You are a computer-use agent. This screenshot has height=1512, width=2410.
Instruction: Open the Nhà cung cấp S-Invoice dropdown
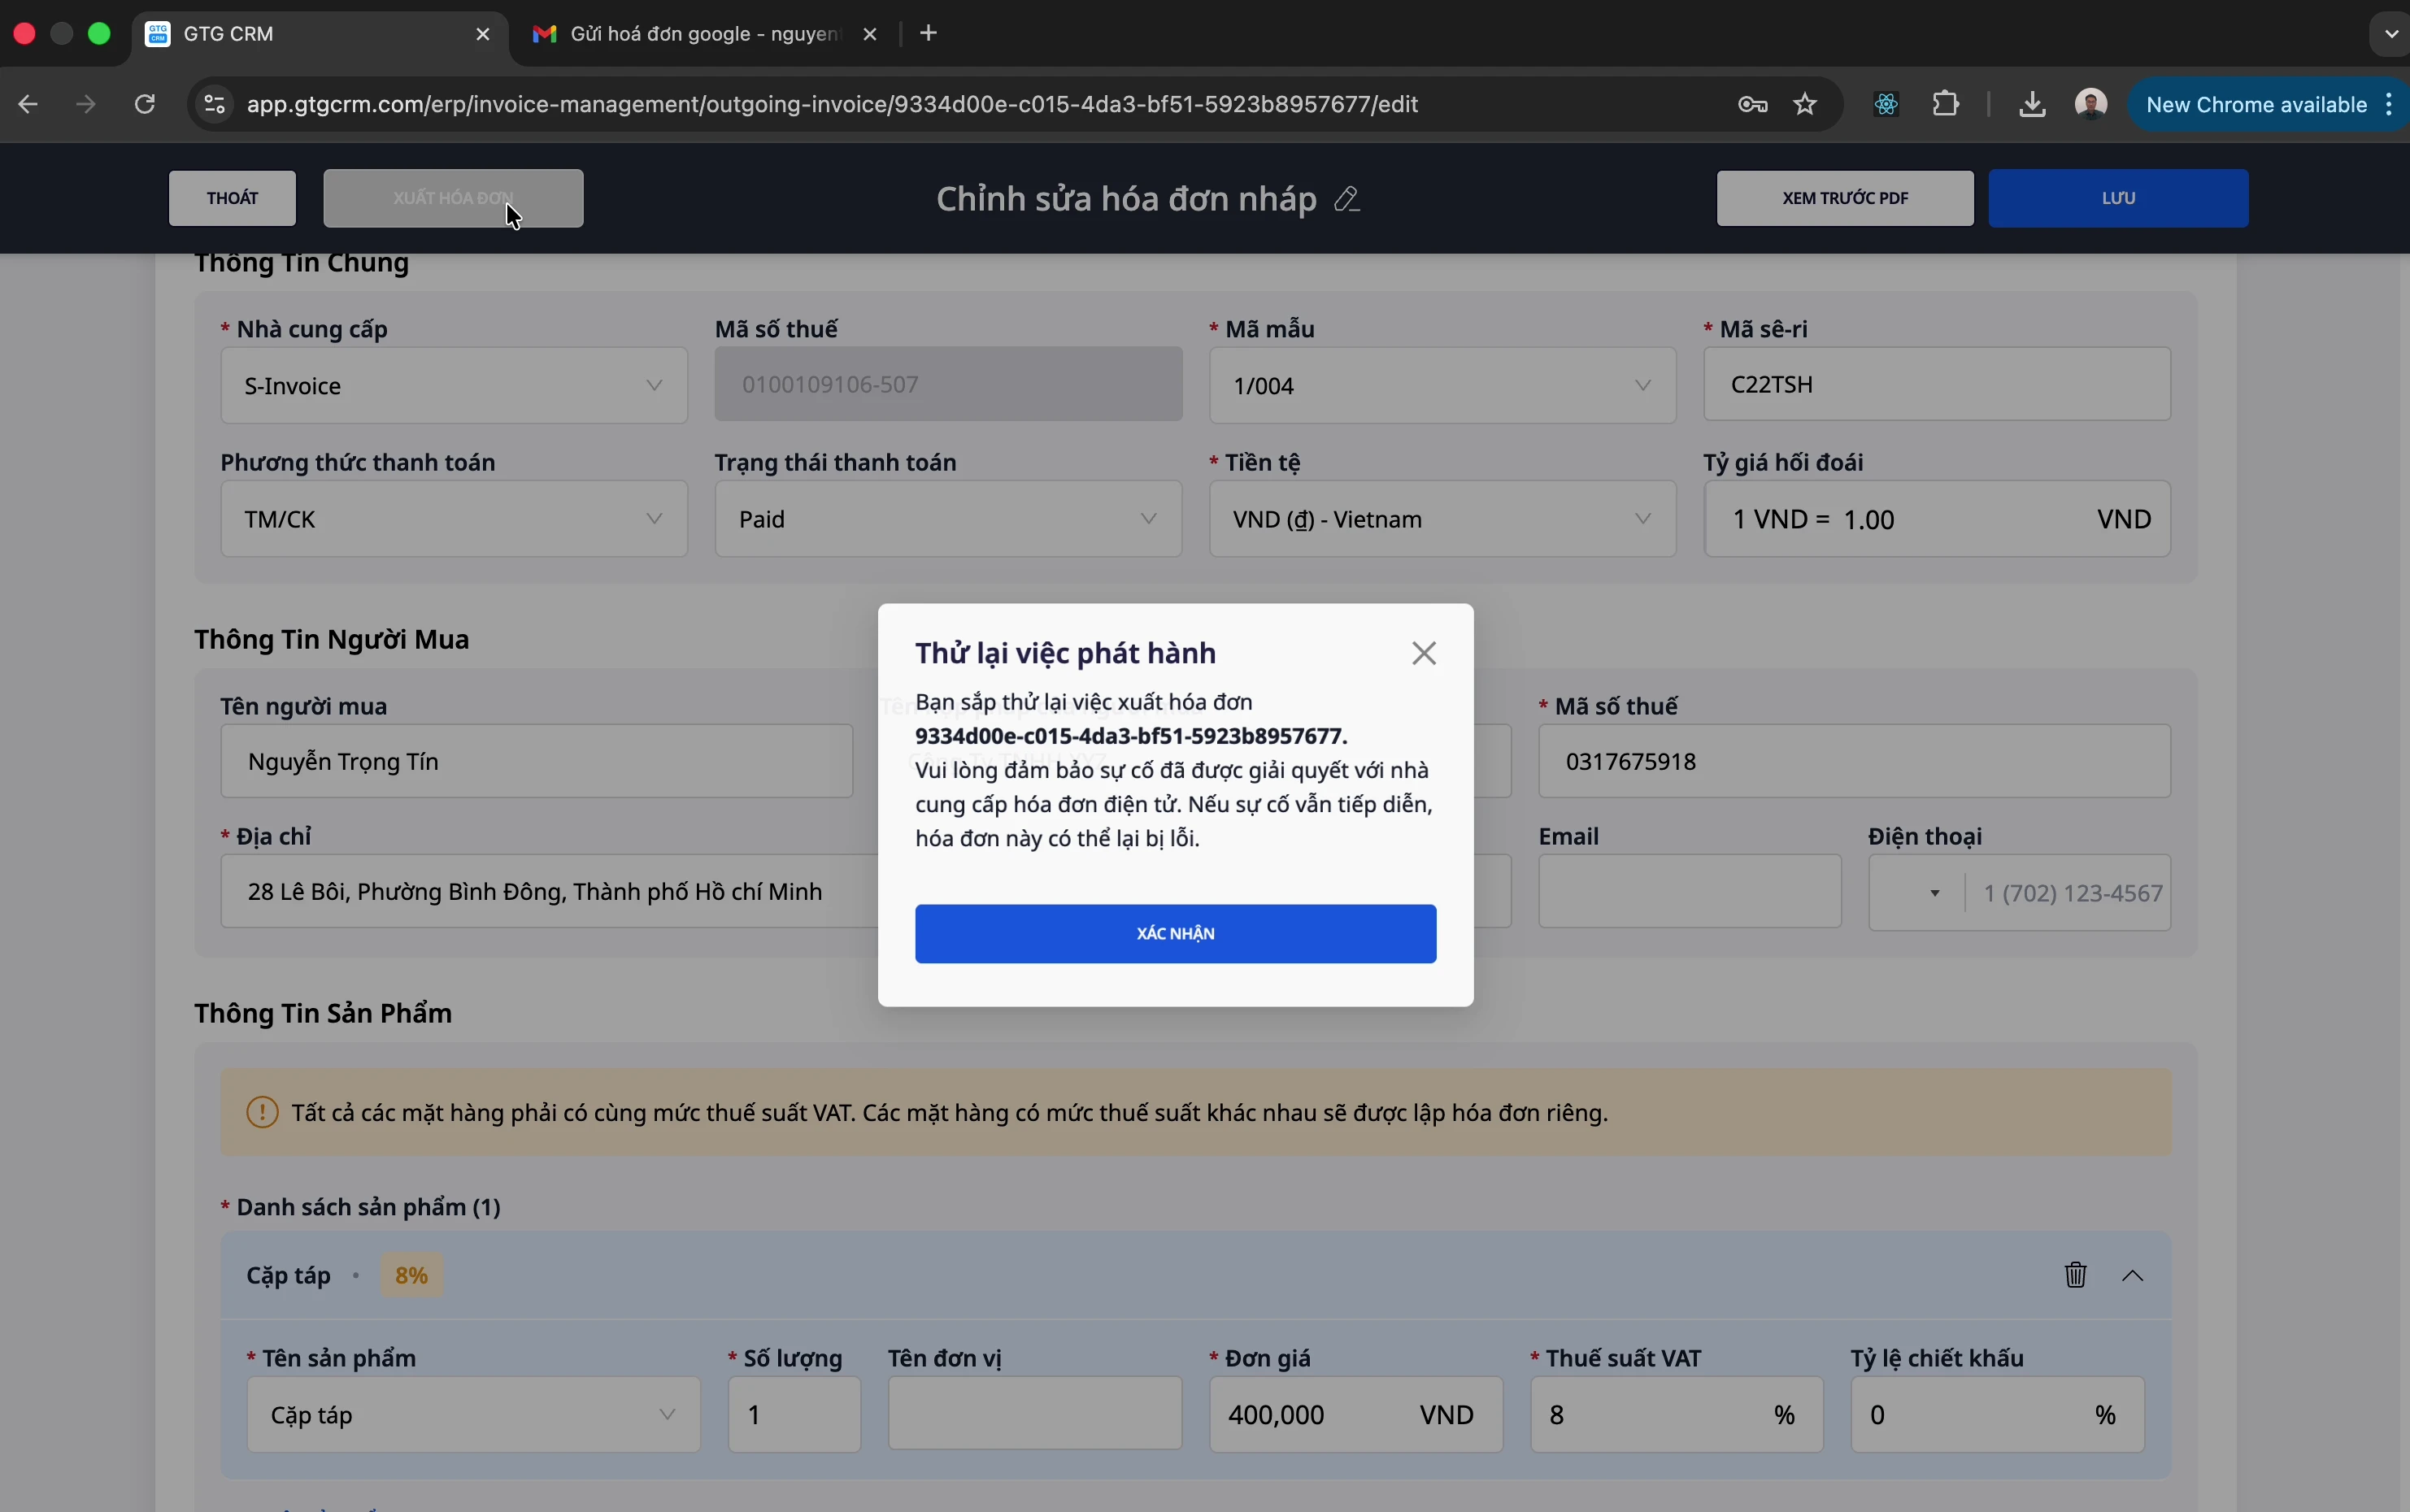454,386
